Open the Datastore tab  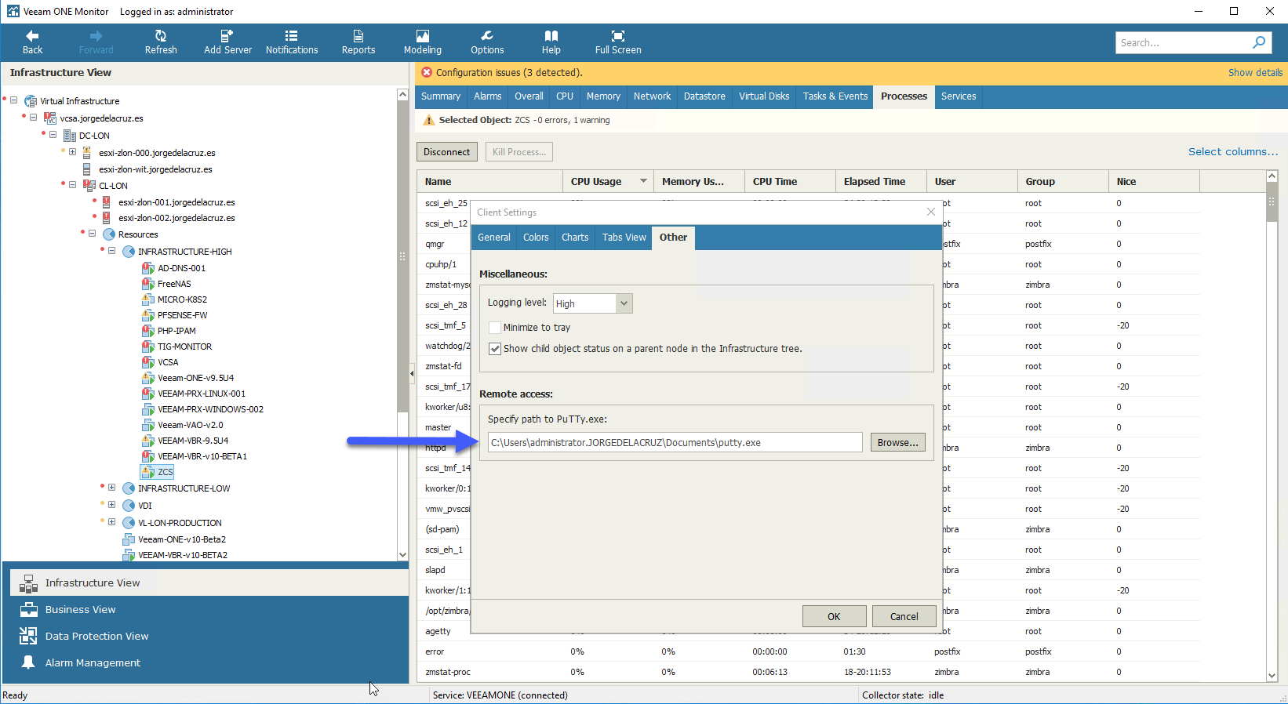704,96
